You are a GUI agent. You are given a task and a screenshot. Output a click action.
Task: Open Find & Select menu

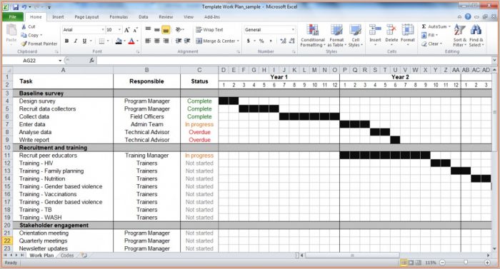(x=476, y=36)
